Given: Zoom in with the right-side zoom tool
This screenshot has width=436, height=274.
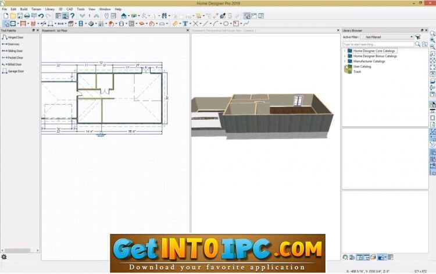Looking at the screenshot, I should [x=433, y=40].
